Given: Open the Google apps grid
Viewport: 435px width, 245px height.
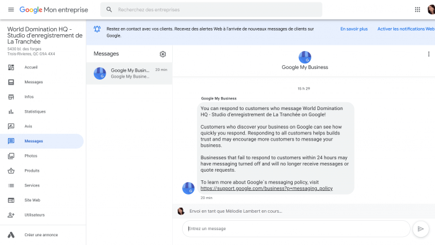Looking at the screenshot, I should point(417,10).
